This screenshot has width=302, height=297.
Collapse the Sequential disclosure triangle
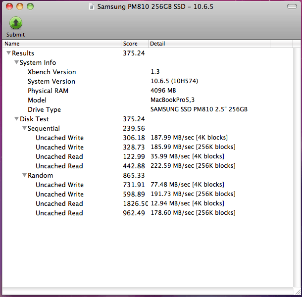(x=24, y=128)
